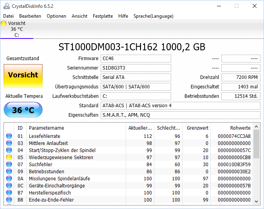Click raw value 0000000030E2
264x209 pixels.
(x=234, y=172)
